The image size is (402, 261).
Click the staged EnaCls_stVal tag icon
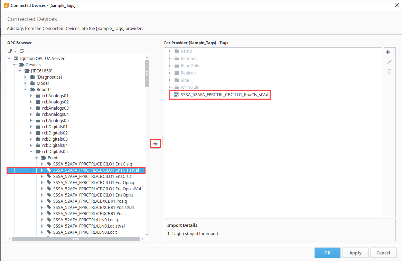click(176, 94)
